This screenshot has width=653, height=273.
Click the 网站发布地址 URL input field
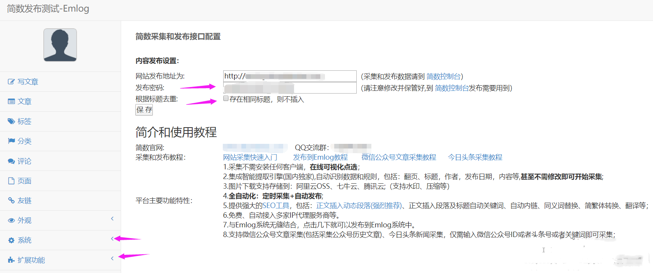[289, 76]
